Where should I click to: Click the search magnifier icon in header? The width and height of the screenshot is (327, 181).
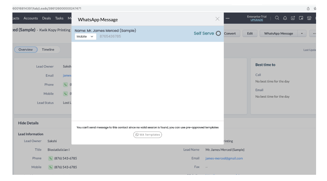(x=277, y=18)
